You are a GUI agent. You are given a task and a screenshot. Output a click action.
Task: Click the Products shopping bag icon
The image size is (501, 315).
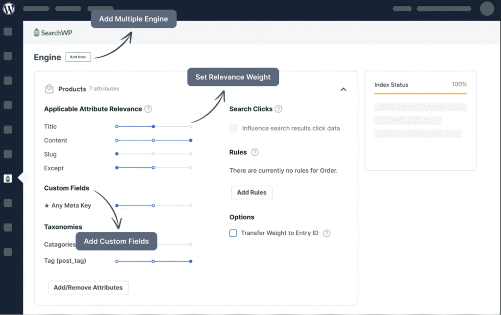(49, 89)
